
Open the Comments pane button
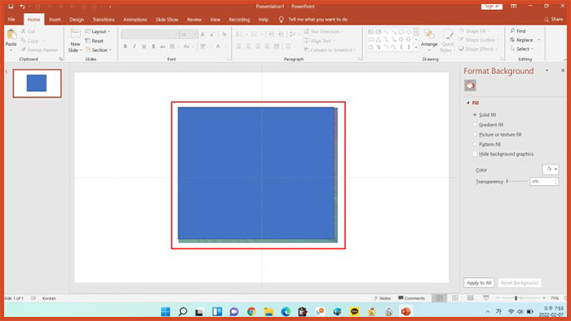(x=411, y=298)
